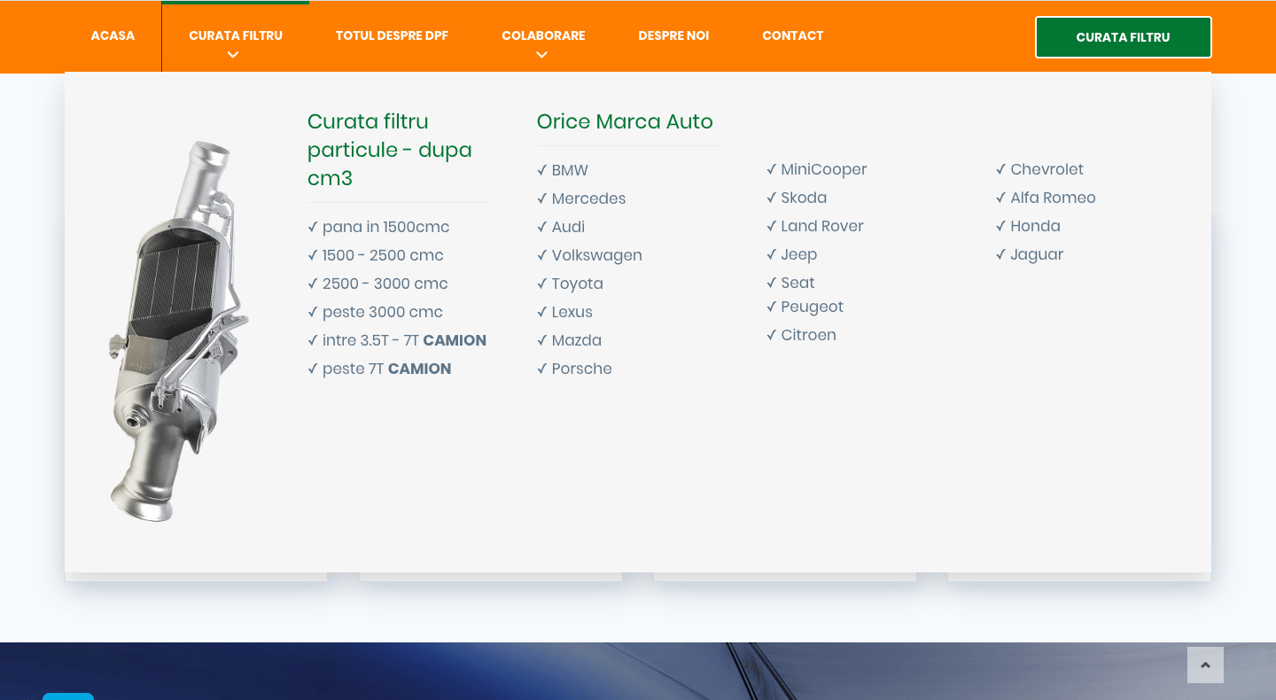Viewport: 1276px width, 700px height.
Task: Open the DESPRE NOI menu item
Action: (x=673, y=36)
